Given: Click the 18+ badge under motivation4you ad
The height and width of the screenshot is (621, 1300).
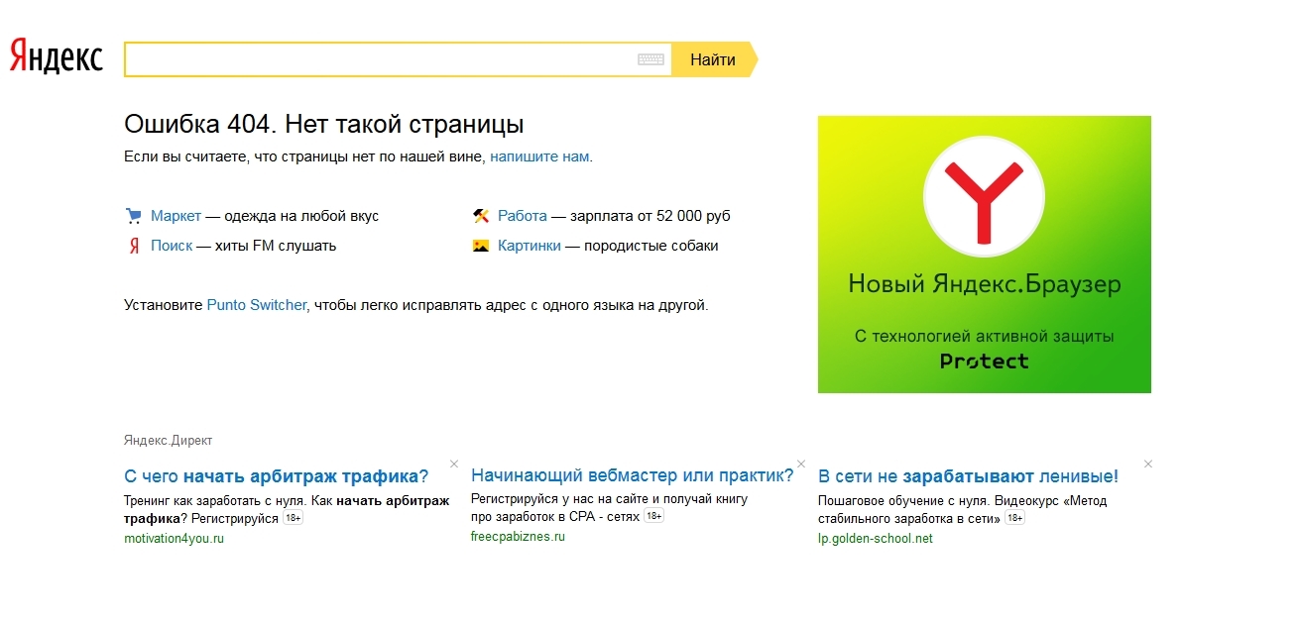Looking at the screenshot, I should click(x=293, y=518).
